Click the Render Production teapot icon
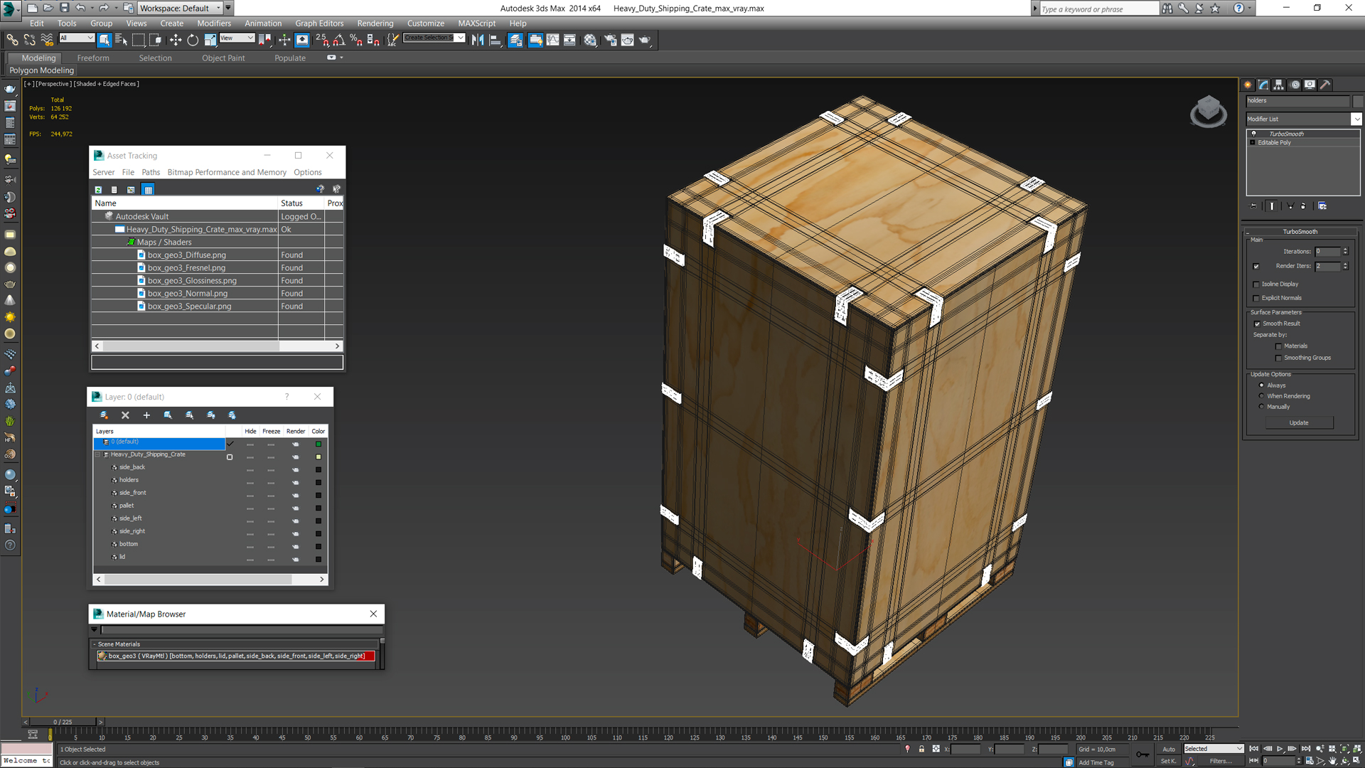The image size is (1365, 768). 645,40
